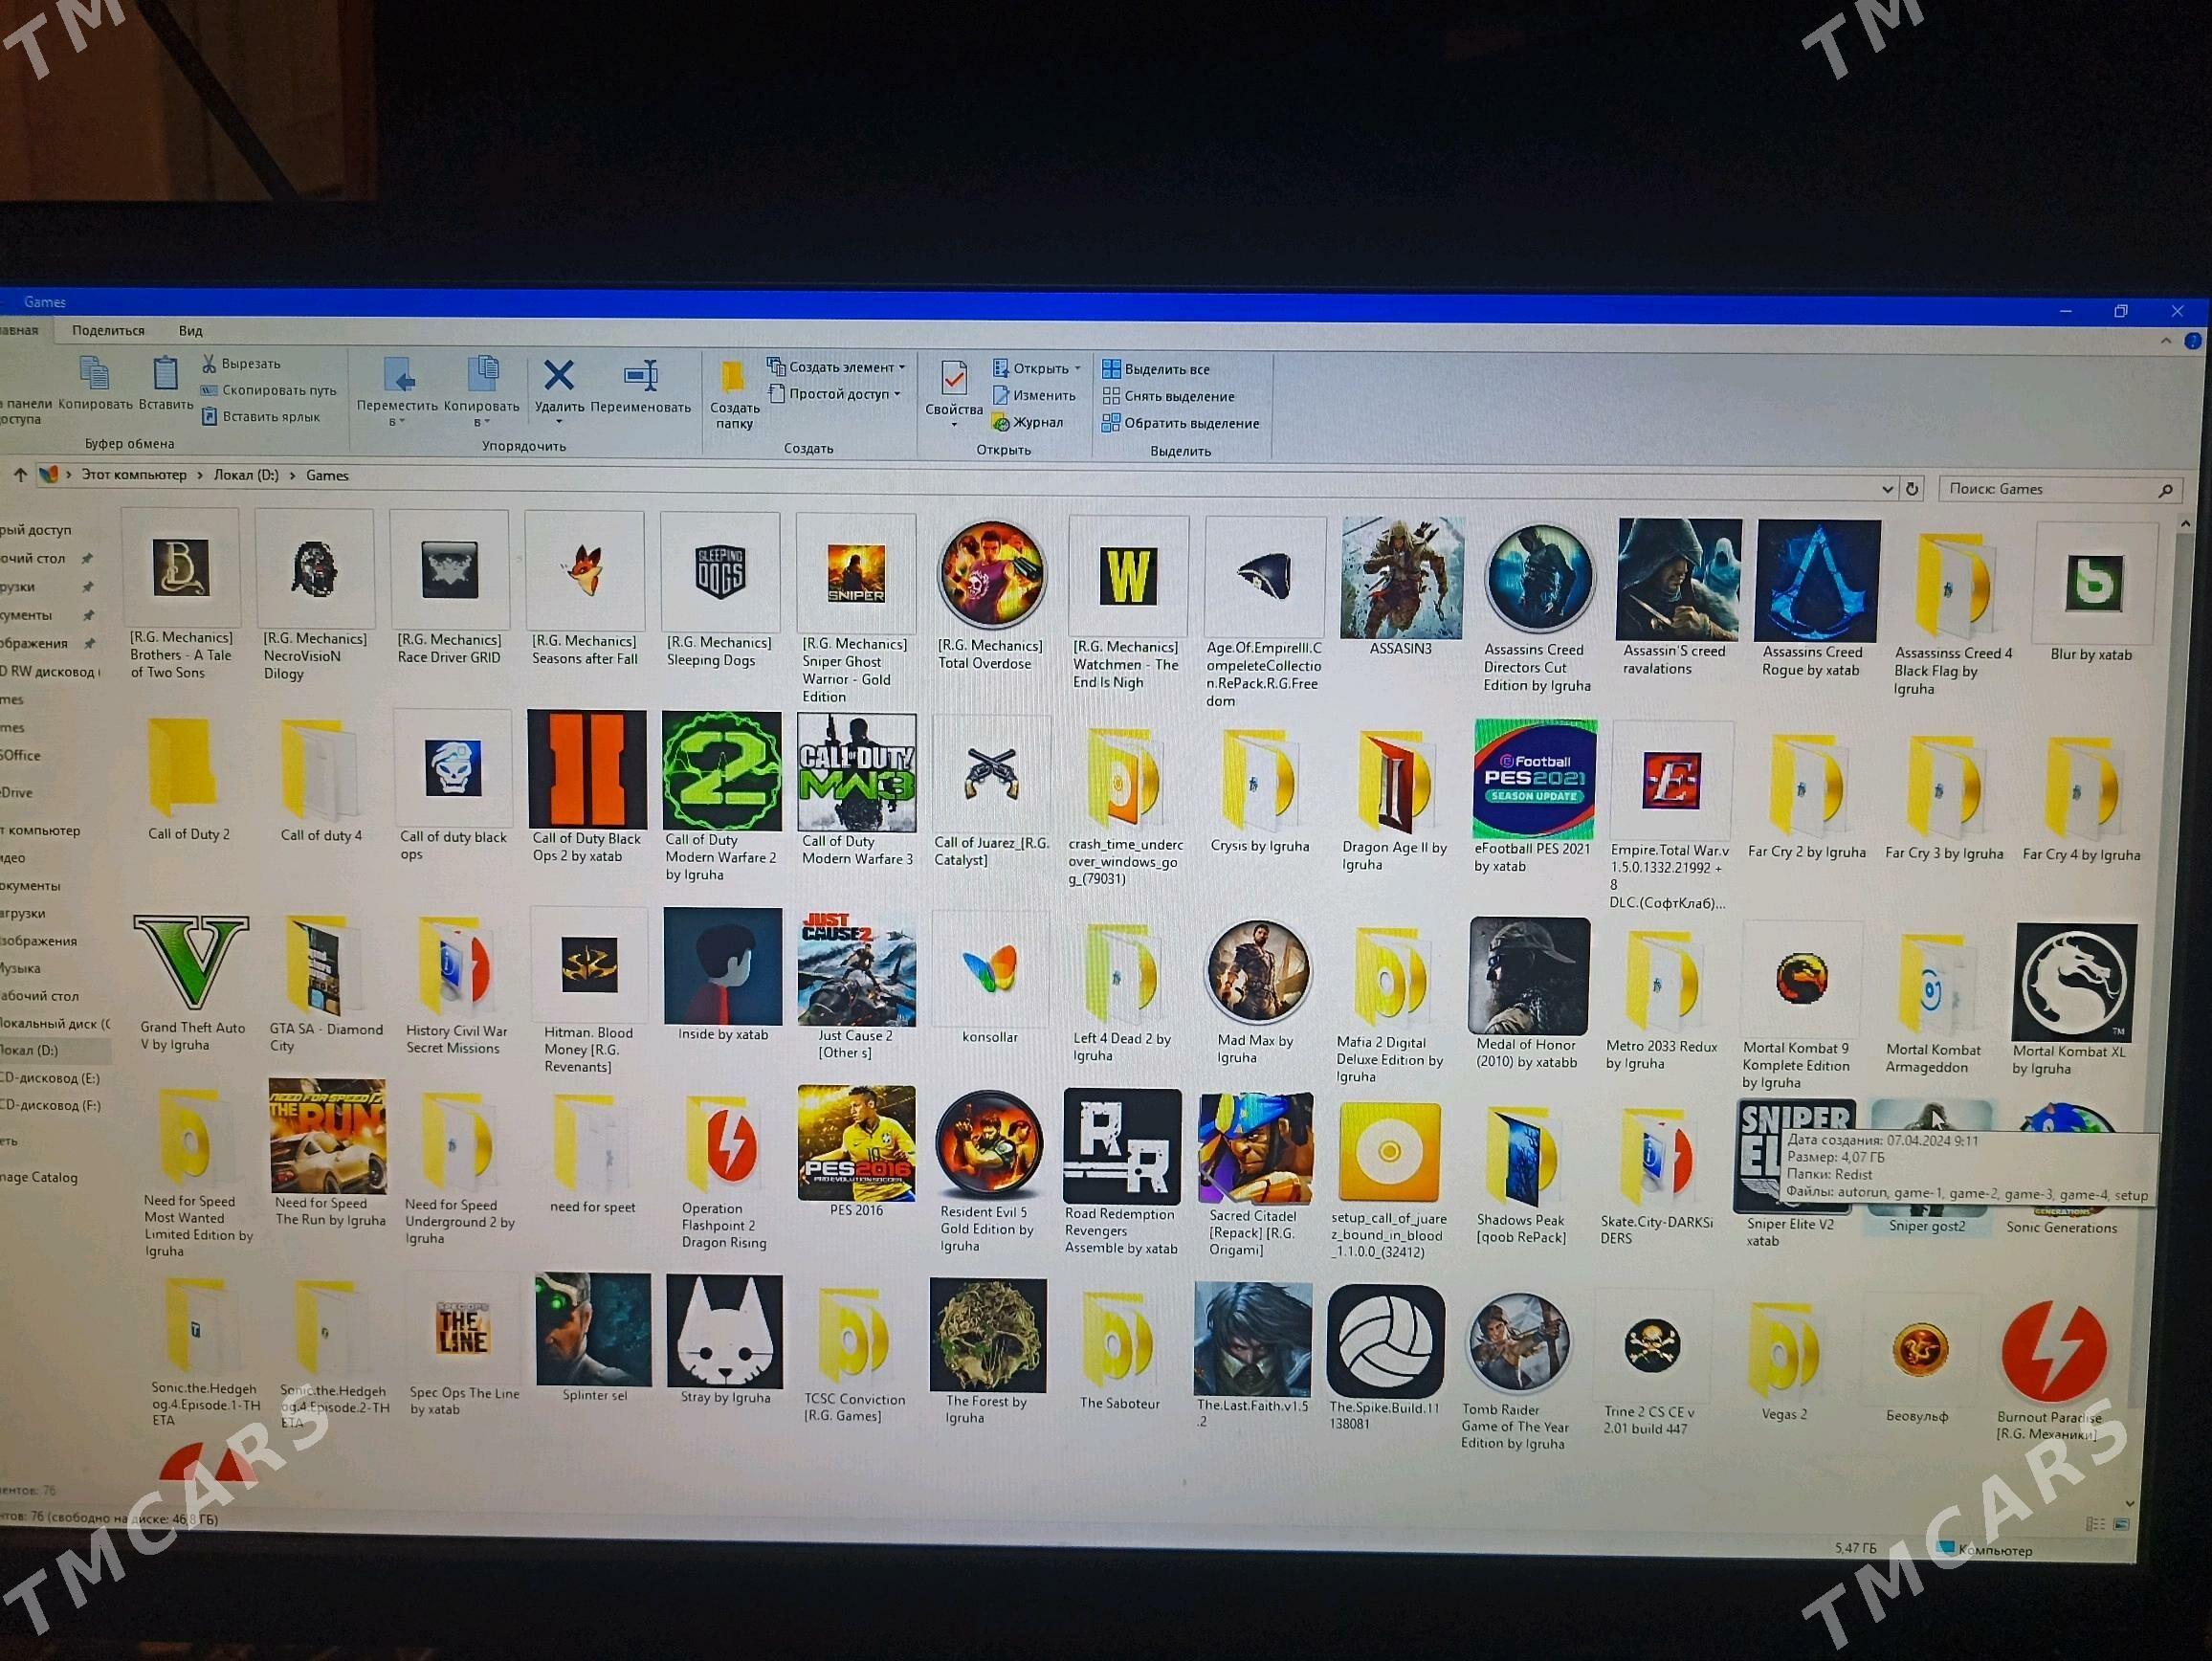Select the eFootball PES 2021 icon
Image resolution: width=2212 pixels, height=1661 pixels.
coord(1534,779)
